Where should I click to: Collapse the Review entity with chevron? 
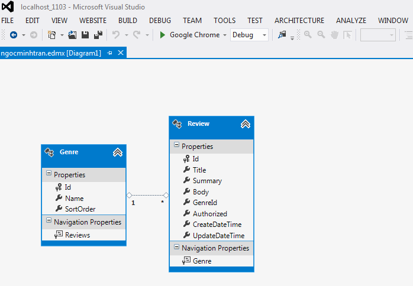pyautogui.click(x=246, y=124)
